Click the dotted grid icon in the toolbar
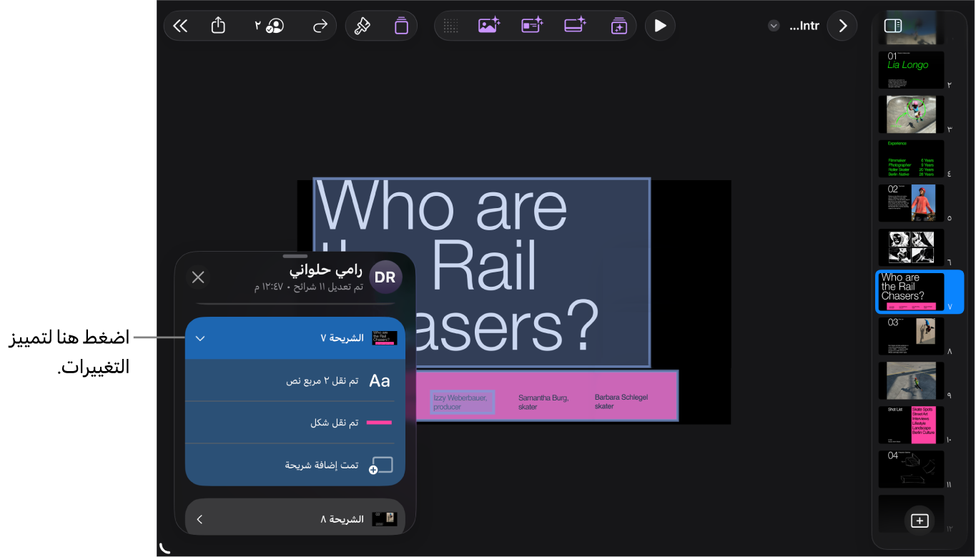The height and width of the screenshot is (557, 976). [450, 26]
